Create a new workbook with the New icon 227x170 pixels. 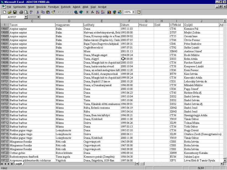click(5, 12)
